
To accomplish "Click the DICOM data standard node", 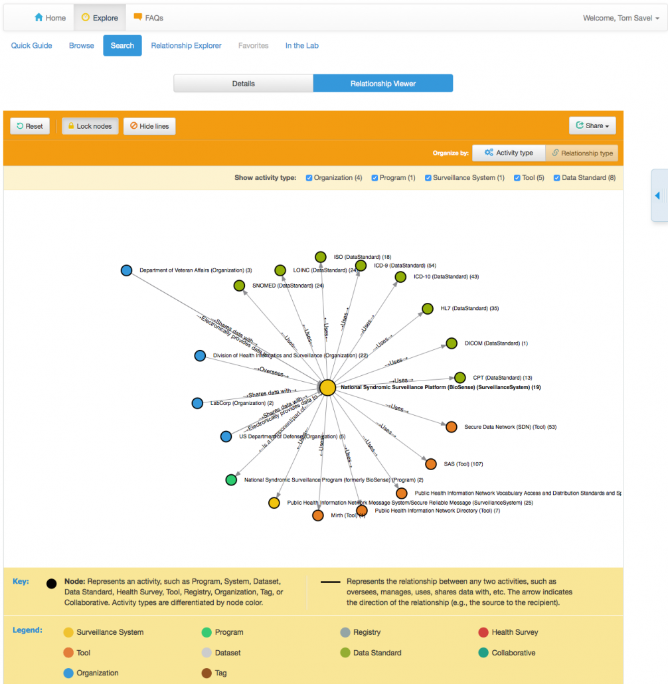I will (452, 343).
